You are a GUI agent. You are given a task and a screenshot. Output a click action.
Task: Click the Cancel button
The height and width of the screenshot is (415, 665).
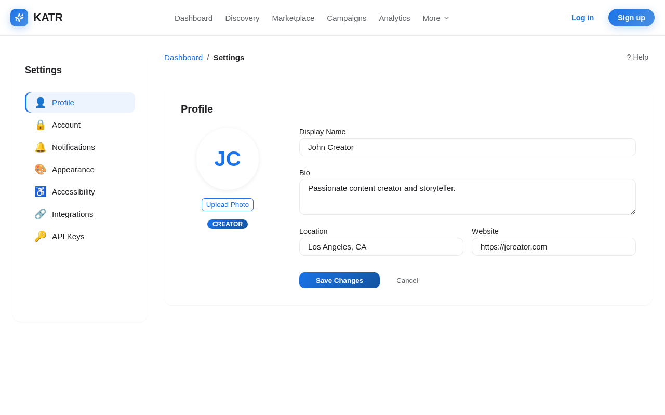tap(407, 281)
